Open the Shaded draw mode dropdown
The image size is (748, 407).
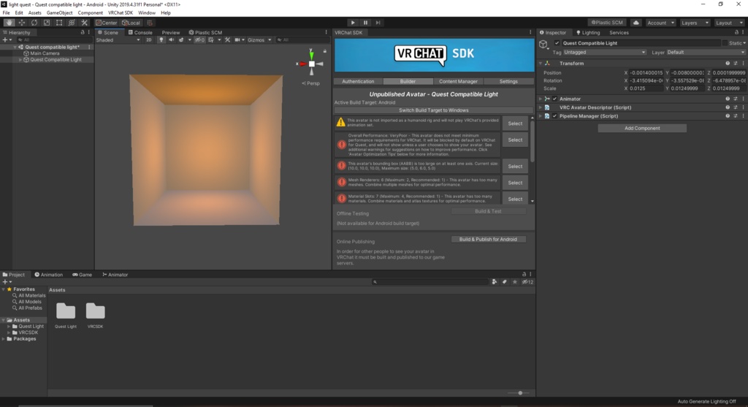[x=118, y=39]
